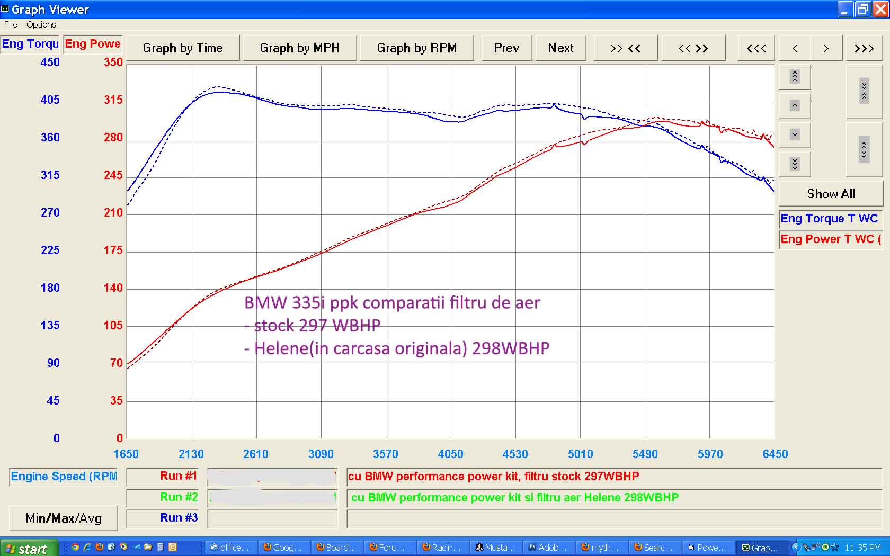Viewport: 890px width, 556px height.
Task: Switch to the 'Racin...' taskbar window
Action: pos(442,548)
